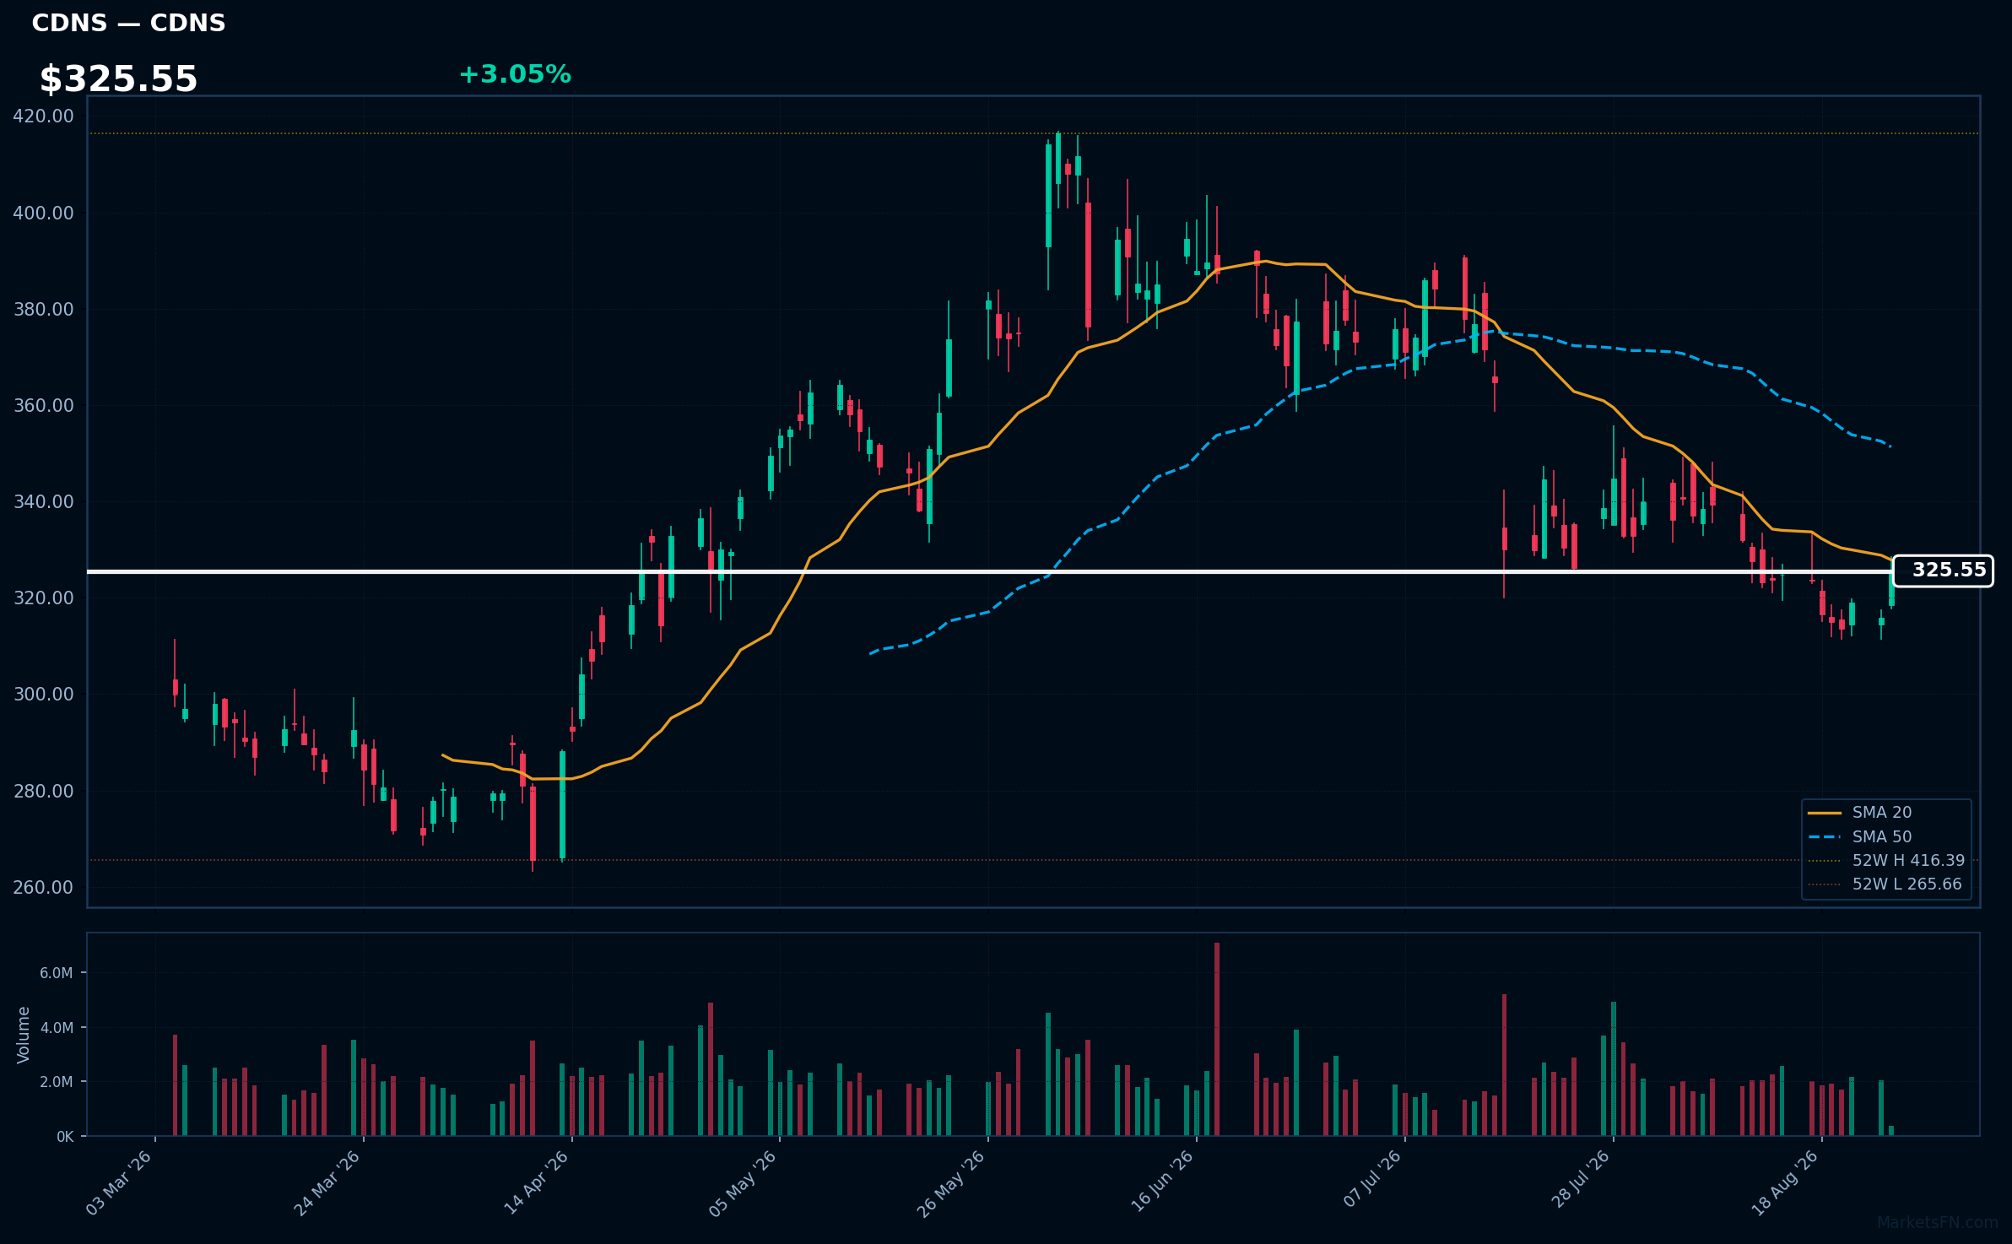Click the 05 May '26 date label
The width and height of the screenshot is (2012, 1244).
743,1183
